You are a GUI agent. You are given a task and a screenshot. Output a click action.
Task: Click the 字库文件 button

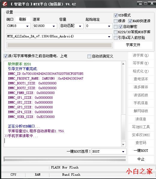[x=133, y=45]
